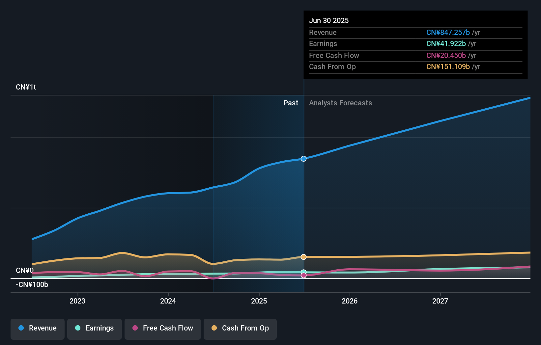
Task: Click the teal Earnings legend dot
Action: coord(77,328)
